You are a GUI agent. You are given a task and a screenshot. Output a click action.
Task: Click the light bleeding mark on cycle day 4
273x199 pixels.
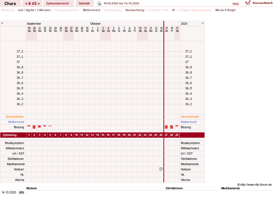click(45, 126)
